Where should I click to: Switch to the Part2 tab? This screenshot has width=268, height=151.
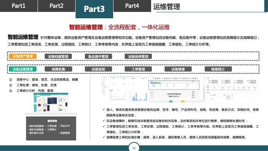[57, 6]
